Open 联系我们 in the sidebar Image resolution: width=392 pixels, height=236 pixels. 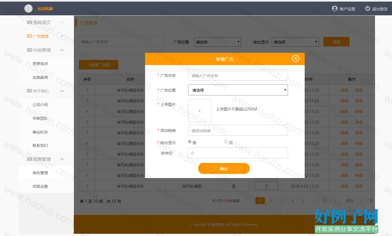pyautogui.click(x=40, y=145)
